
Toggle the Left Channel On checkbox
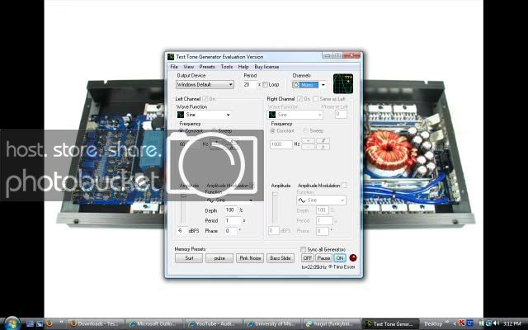(x=205, y=99)
